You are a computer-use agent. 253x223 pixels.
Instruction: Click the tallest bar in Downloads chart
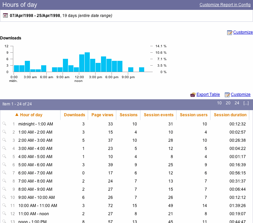point(87,62)
